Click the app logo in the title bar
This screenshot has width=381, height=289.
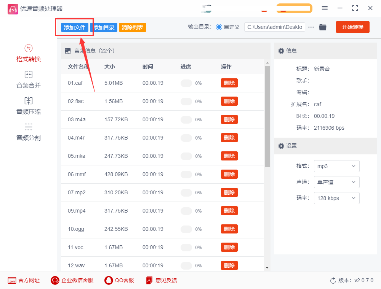click(x=13, y=9)
